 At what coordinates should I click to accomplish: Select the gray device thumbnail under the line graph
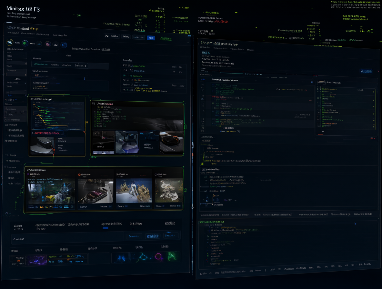42,145
